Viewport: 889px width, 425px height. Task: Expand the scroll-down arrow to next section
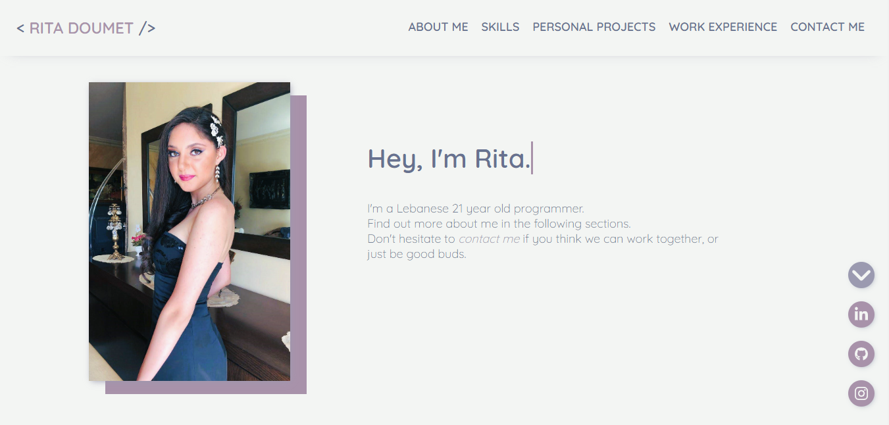click(x=861, y=275)
